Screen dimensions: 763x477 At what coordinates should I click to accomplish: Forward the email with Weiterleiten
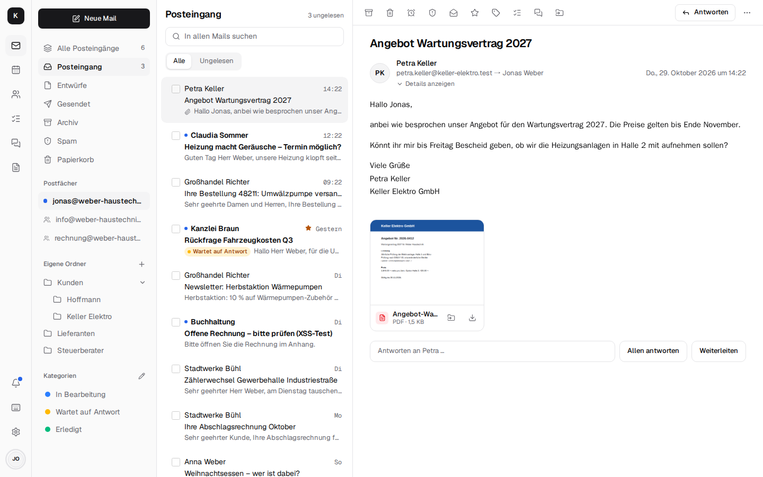718,351
